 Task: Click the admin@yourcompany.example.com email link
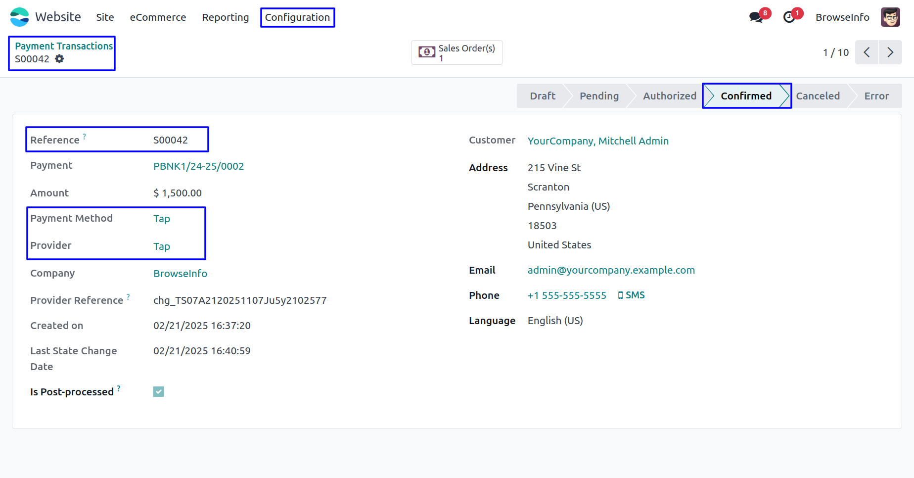tap(611, 270)
